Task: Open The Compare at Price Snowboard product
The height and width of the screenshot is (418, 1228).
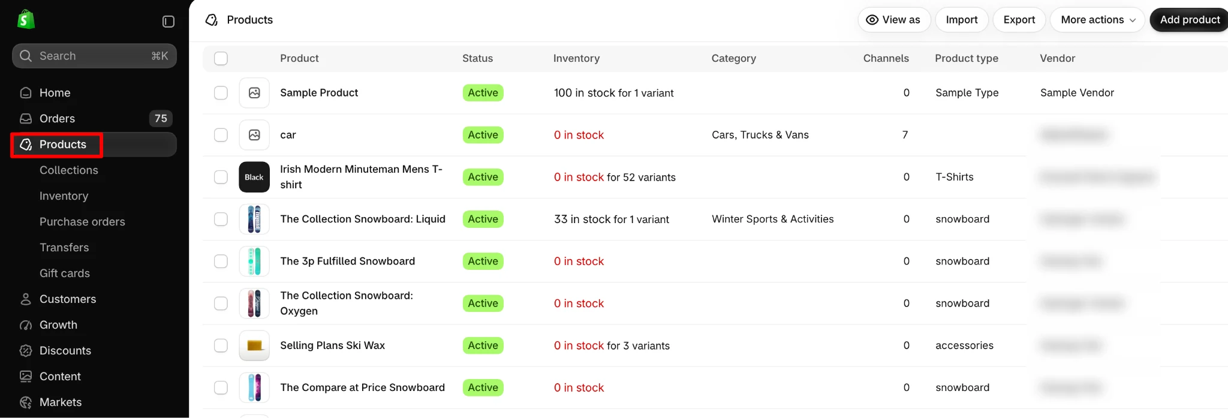Action: [x=363, y=387]
